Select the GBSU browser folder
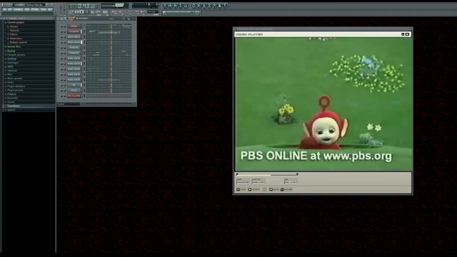 click(x=29, y=66)
